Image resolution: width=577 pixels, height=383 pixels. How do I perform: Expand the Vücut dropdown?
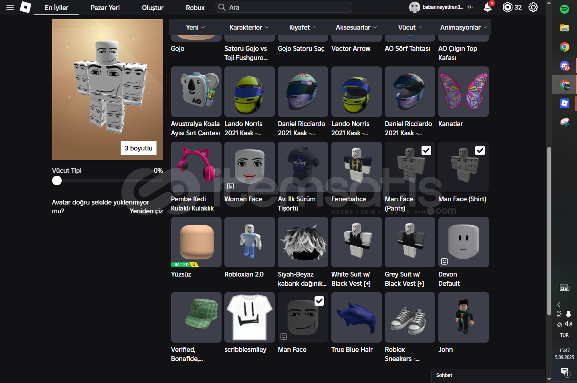point(410,27)
